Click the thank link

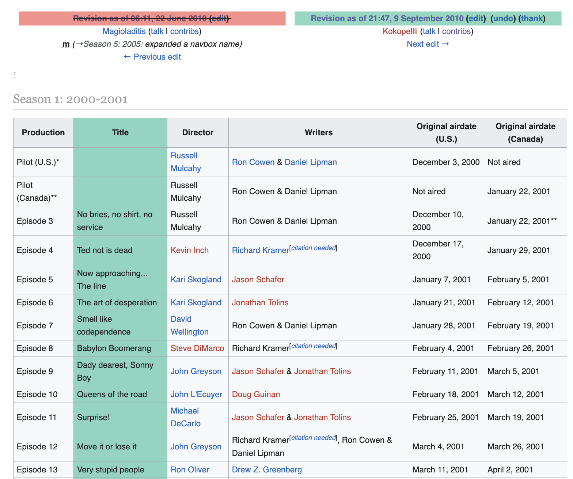click(x=532, y=19)
